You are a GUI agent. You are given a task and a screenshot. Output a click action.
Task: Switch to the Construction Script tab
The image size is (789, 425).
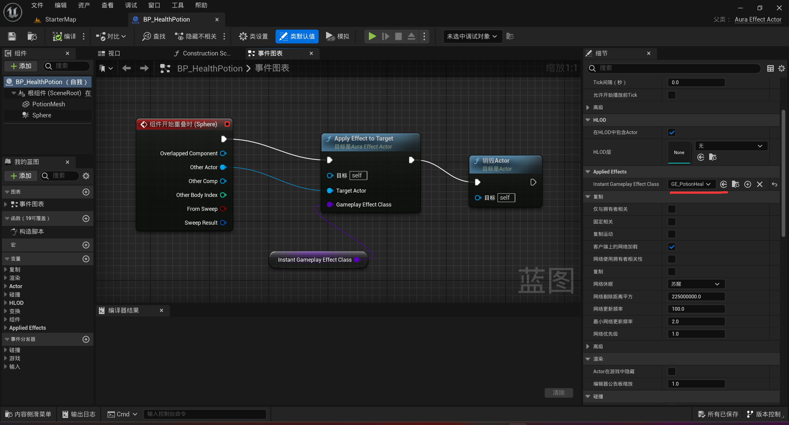point(202,53)
